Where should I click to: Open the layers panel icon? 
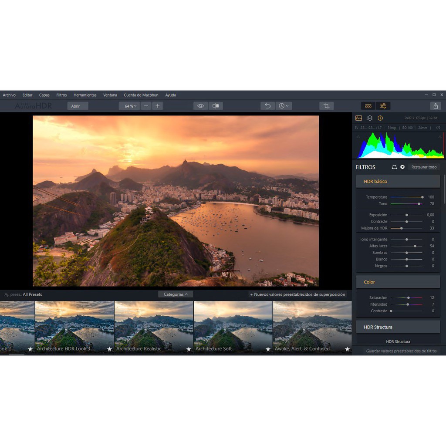point(370,118)
